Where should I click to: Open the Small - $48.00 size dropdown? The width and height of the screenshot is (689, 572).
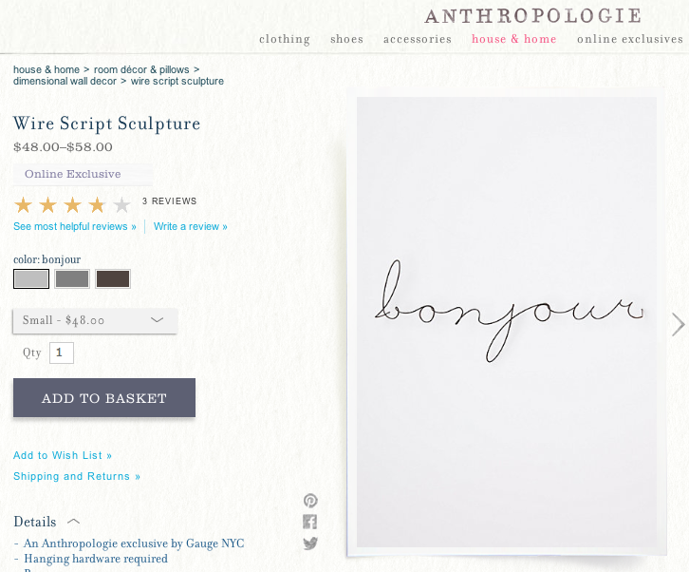[95, 321]
